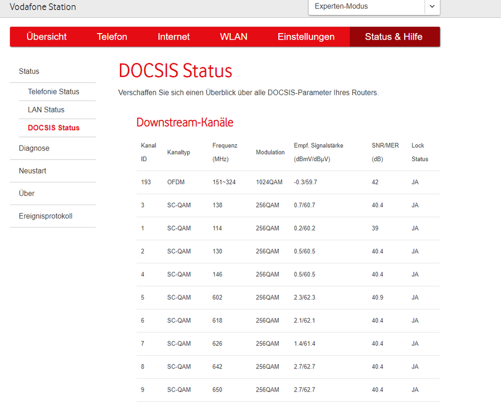Click the 626 MHz frequency cell
Viewport: 501px width, 405px height.
point(217,344)
